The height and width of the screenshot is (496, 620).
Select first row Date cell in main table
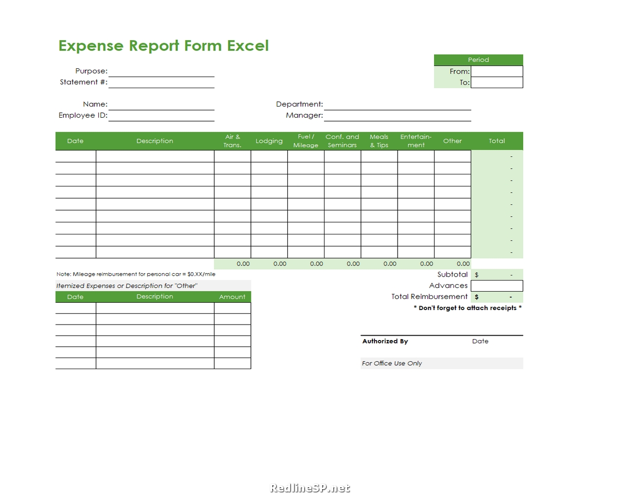pos(76,156)
